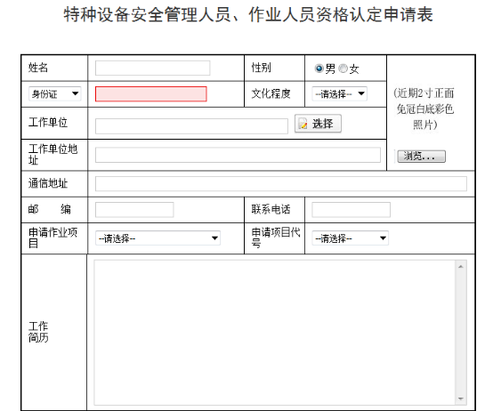This screenshot has width=493, height=411.
Task: Click inside the 工作简历 text area
Action: click(x=275, y=333)
